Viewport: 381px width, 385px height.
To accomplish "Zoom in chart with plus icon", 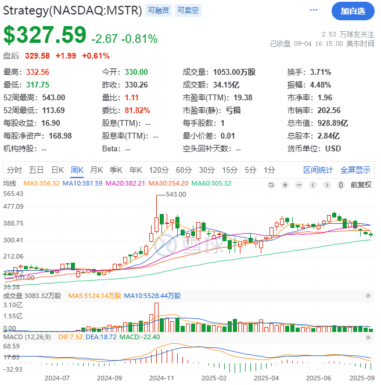I will [285, 184].
